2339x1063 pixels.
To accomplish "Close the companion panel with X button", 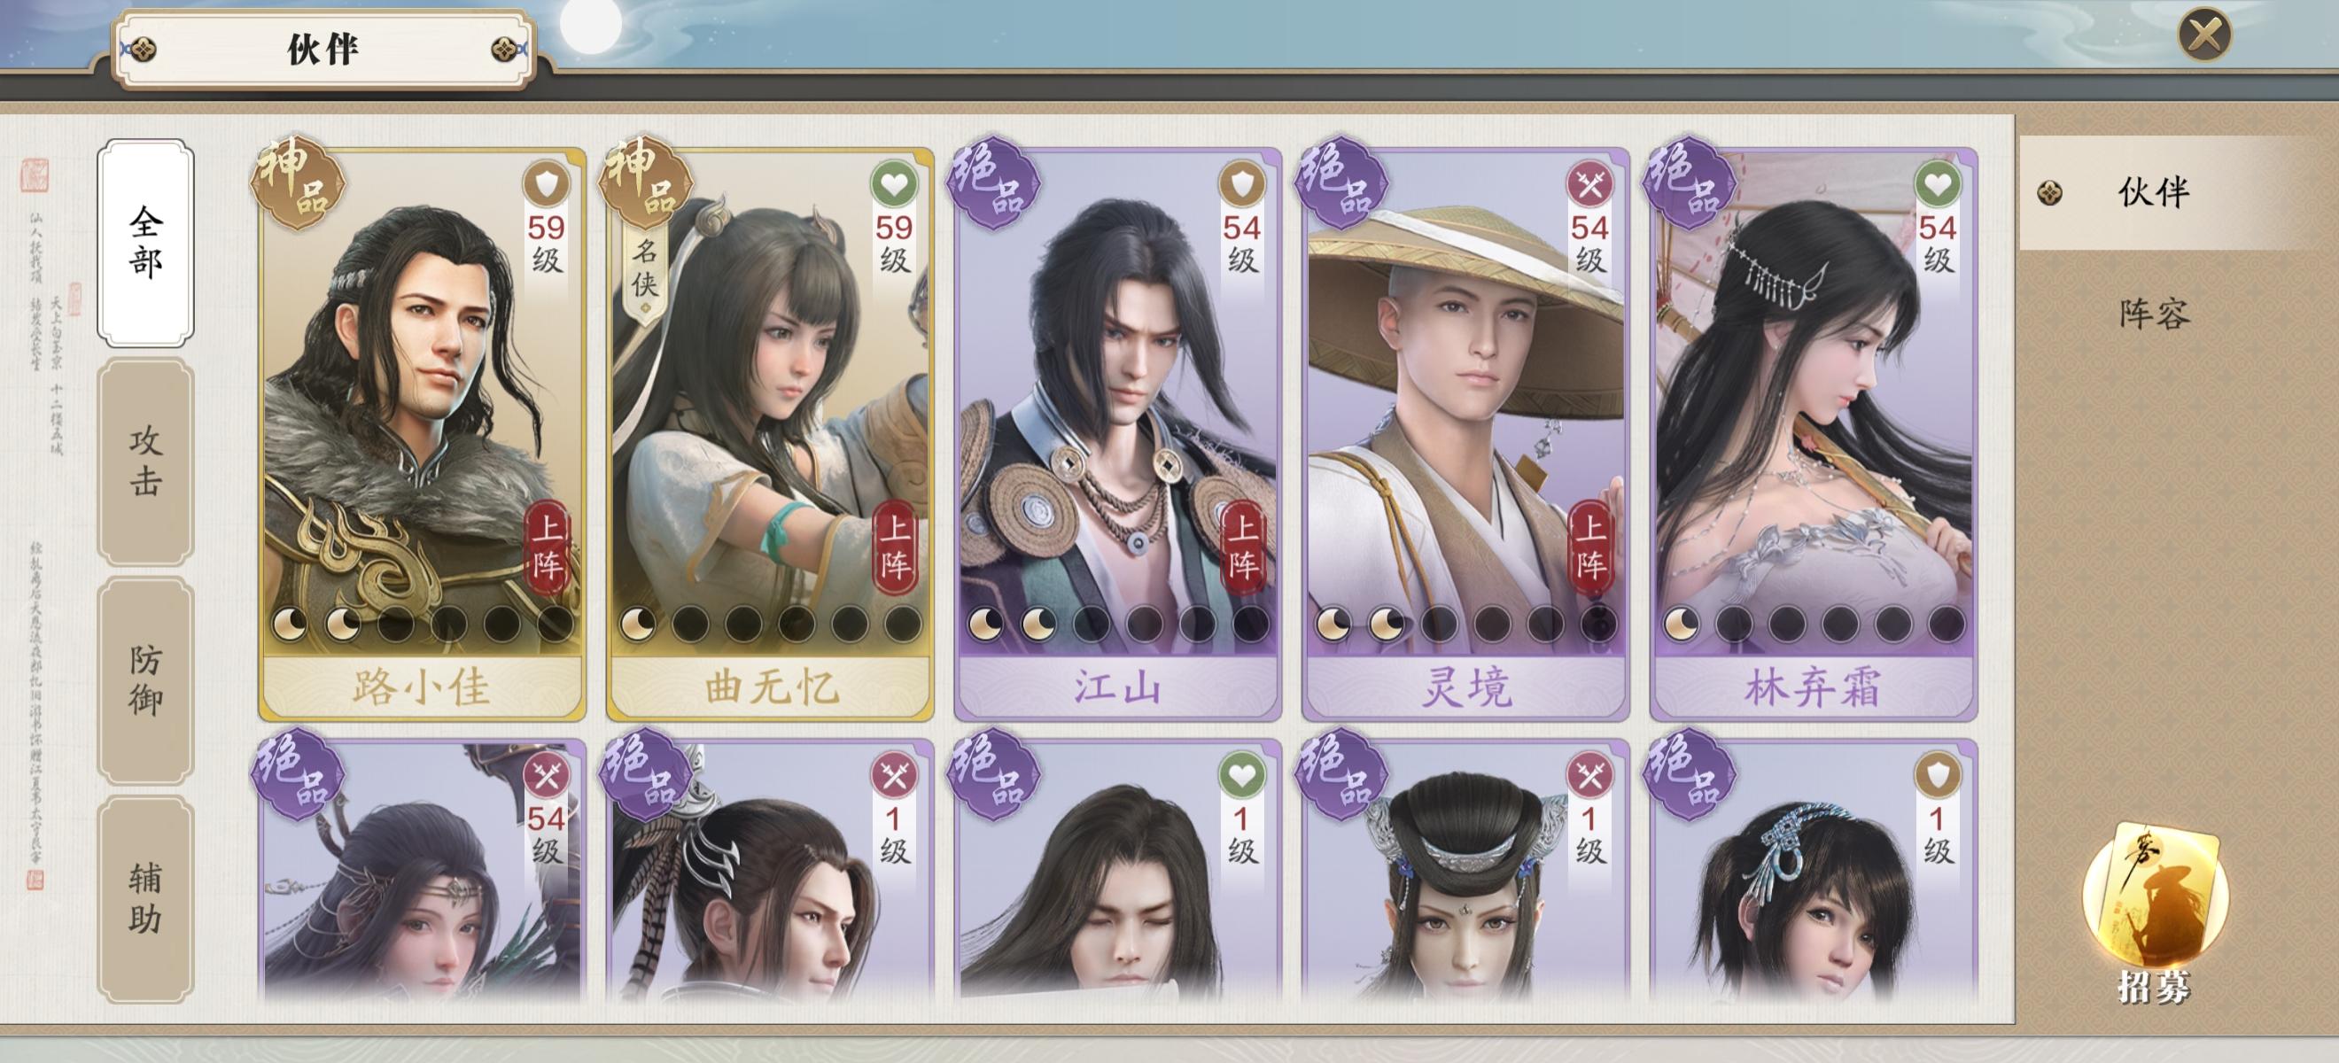I will click(x=2204, y=35).
